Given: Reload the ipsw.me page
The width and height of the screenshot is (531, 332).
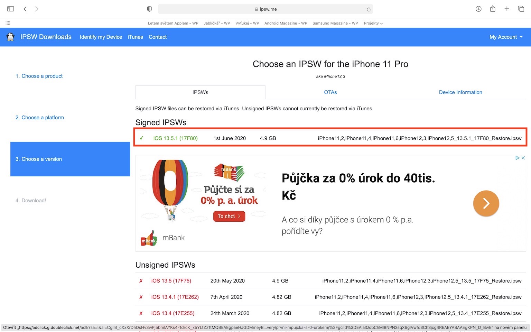Looking at the screenshot, I should [369, 9].
